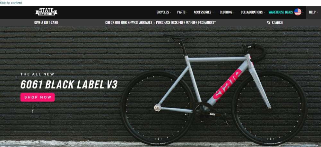Expand the Accessories menu
Image resolution: width=321 pixels, height=147 pixels.
point(204,12)
